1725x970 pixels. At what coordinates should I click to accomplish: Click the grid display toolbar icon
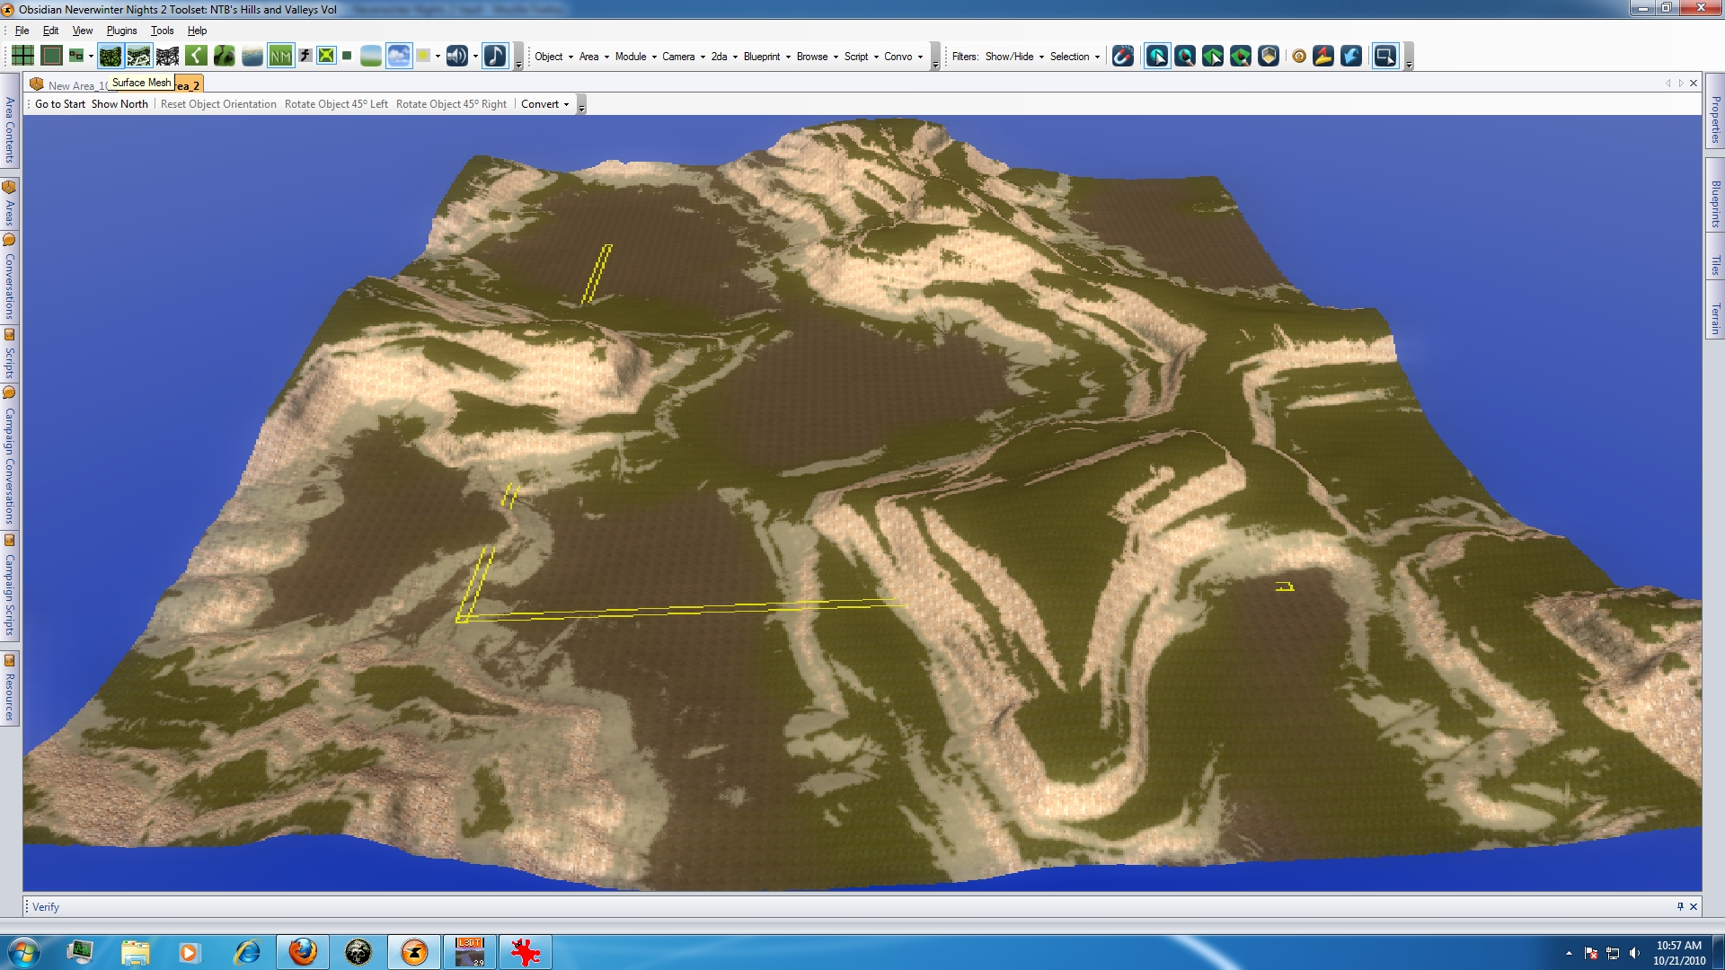pyautogui.click(x=22, y=56)
